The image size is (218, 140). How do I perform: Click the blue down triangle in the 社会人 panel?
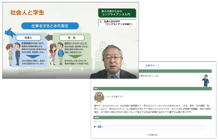pyautogui.click(x=33, y=56)
